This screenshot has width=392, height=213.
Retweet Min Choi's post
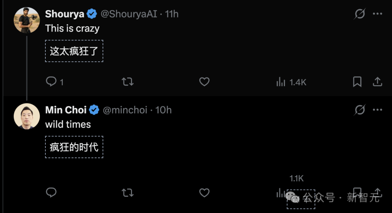tap(127, 192)
